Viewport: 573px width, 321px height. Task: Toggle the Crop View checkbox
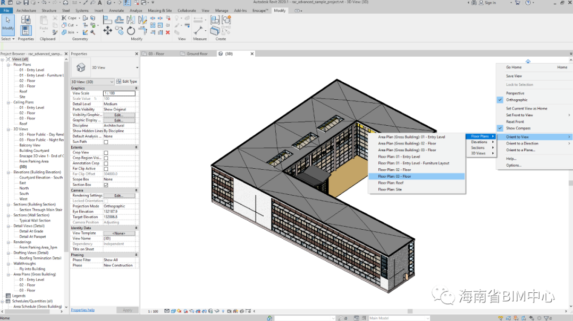[x=106, y=153]
